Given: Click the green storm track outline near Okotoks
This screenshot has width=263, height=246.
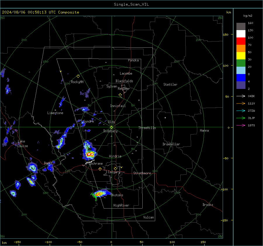Looking at the screenshot, I should click(94, 197).
